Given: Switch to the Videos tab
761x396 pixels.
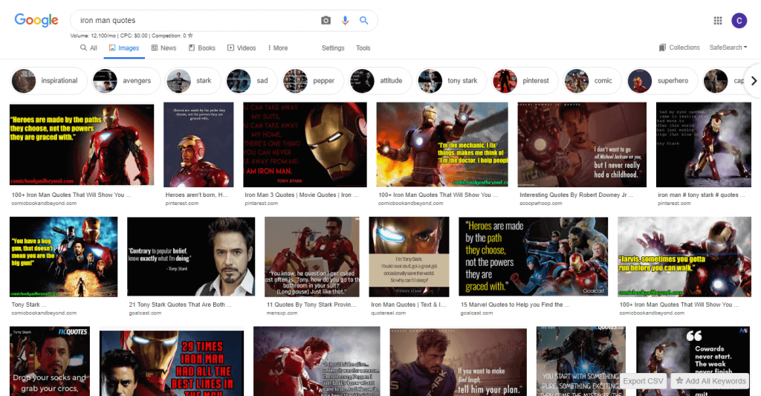Looking at the screenshot, I should (x=242, y=48).
